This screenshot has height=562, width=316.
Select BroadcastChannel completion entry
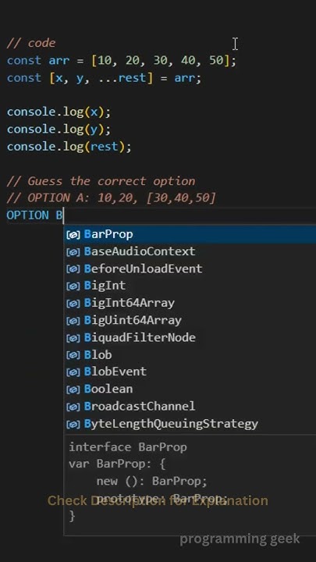click(190, 407)
